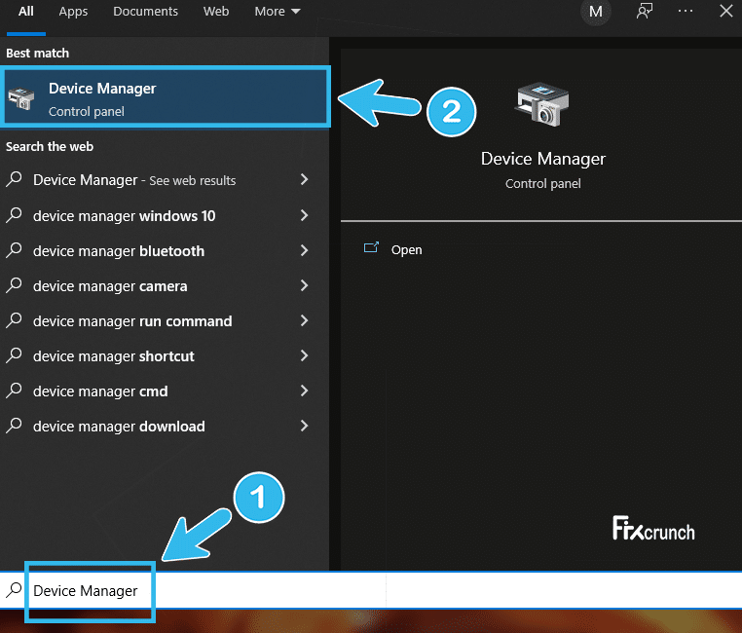Click magnifier icon beside bluetooth suggestion
This screenshot has width=742, height=633.
[14, 250]
